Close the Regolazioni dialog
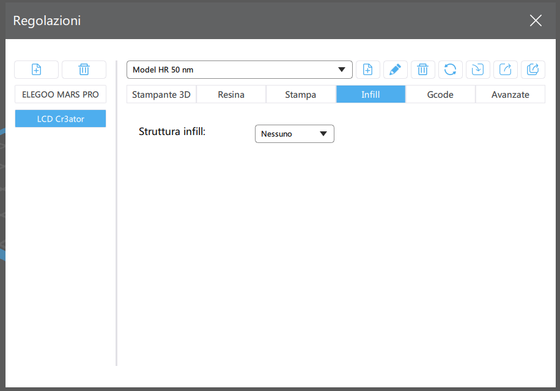Screen dimensions: 560x391 [x=536, y=21]
